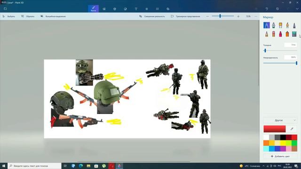Click the Обрезать (Crop) button
The height and width of the screenshot is (169, 301).
point(28,16)
